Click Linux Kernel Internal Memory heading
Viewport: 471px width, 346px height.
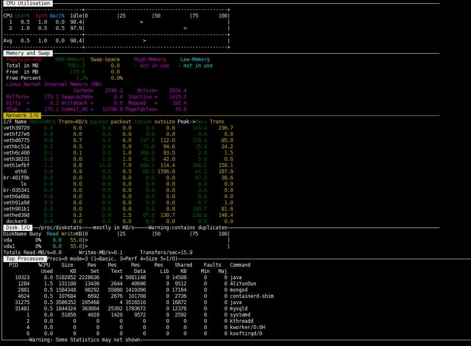(54, 84)
